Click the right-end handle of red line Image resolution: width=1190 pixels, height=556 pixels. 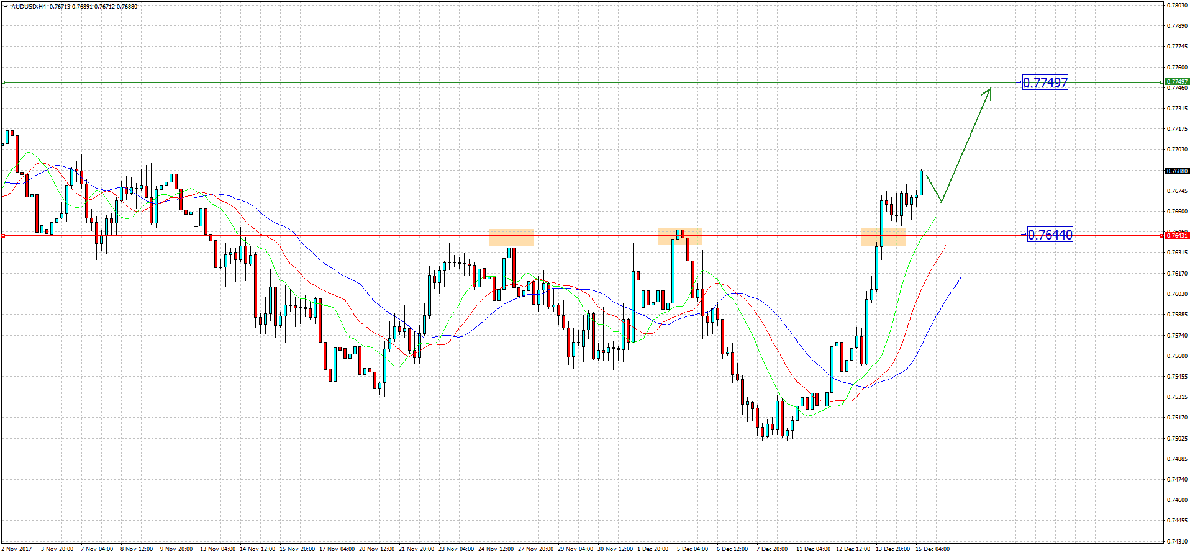click(1162, 236)
